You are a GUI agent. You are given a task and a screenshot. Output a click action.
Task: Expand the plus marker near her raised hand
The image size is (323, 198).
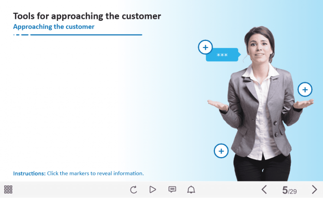click(305, 89)
